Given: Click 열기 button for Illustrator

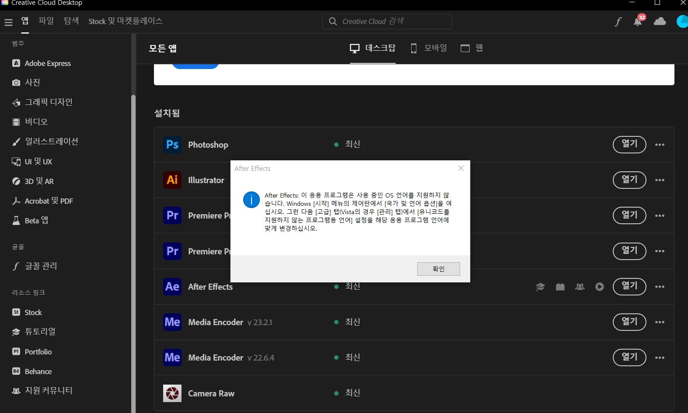Looking at the screenshot, I should point(629,180).
